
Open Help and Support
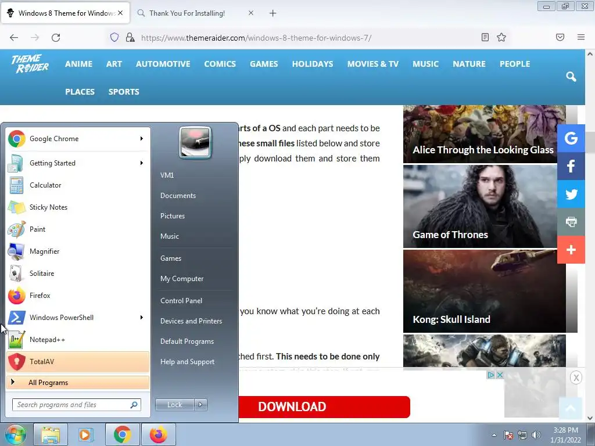(187, 362)
